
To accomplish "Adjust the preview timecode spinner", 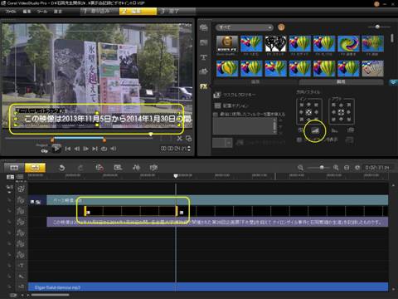I will click(189, 149).
